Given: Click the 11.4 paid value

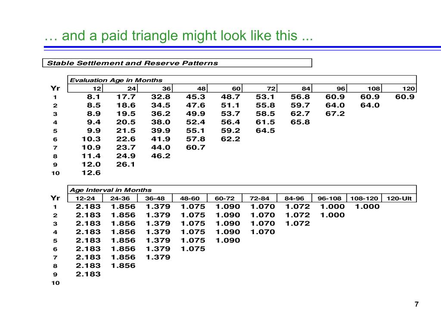Looking at the screenshot, I should point(91,156).
